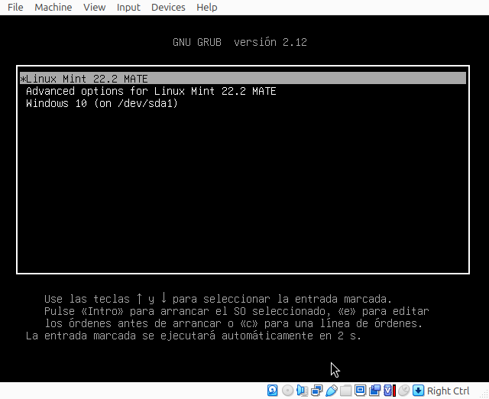Click the display settings monitor icon
489x399 pixels.
(x=360, y=391)
